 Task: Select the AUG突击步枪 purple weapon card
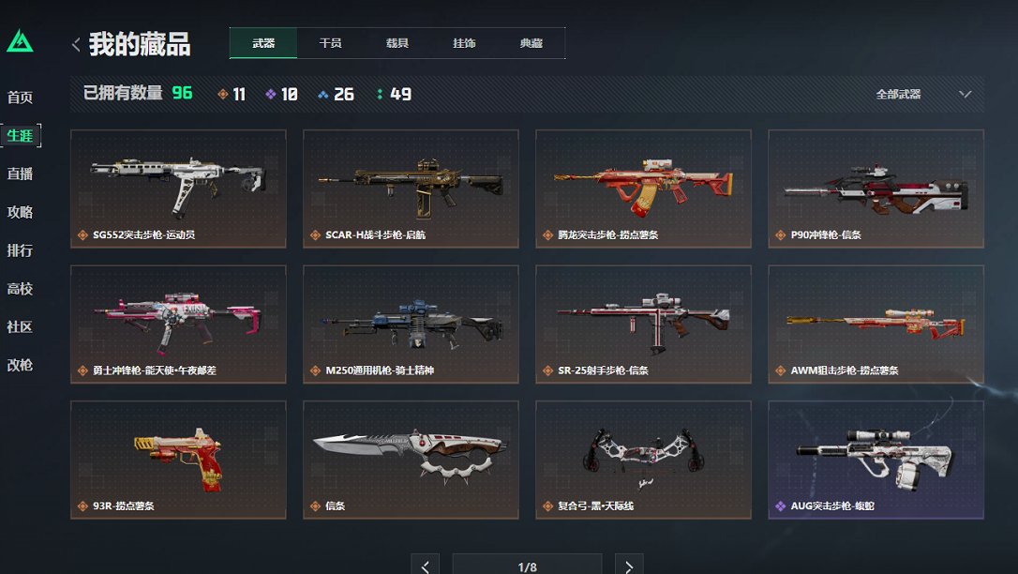(x=876, y=459)
